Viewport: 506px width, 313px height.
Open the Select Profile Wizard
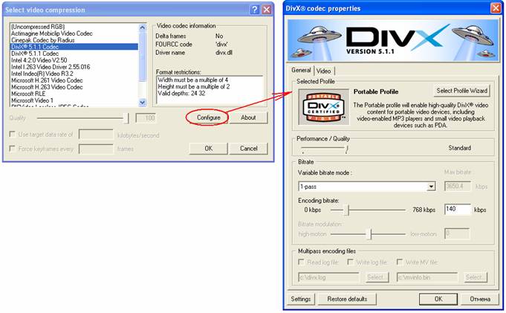[x=461, y=91]
